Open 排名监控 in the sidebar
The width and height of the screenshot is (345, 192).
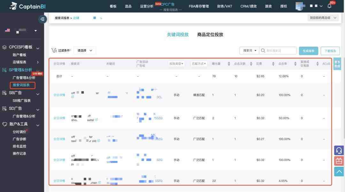19,146
